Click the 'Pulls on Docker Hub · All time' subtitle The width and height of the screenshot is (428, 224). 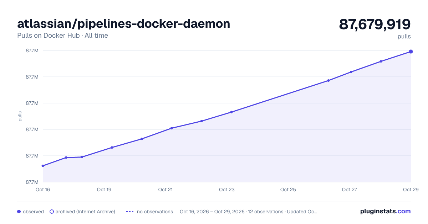62,36
